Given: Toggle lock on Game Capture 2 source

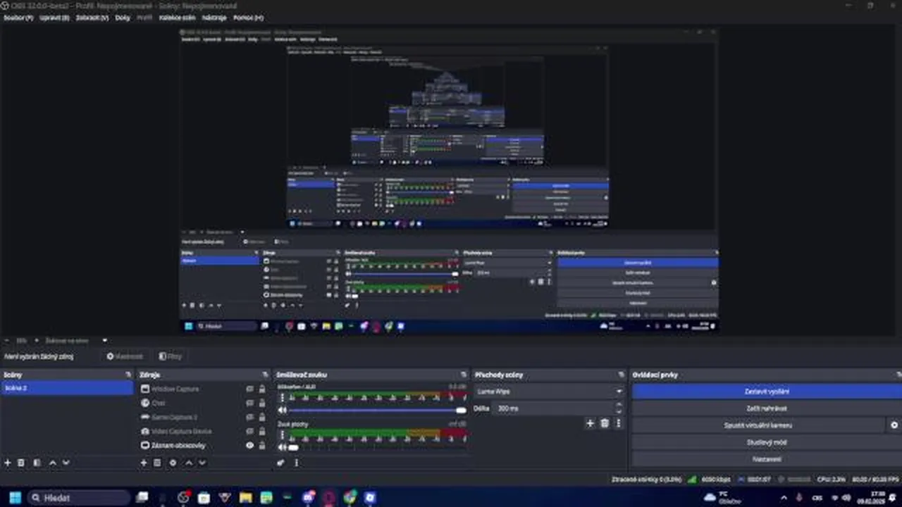Looking at the screenshot, I should (x=262, y=417).
